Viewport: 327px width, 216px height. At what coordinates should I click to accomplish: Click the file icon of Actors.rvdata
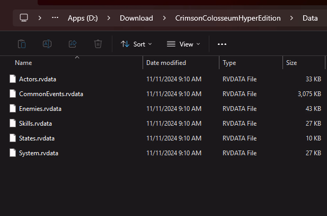tap(13, 79)
